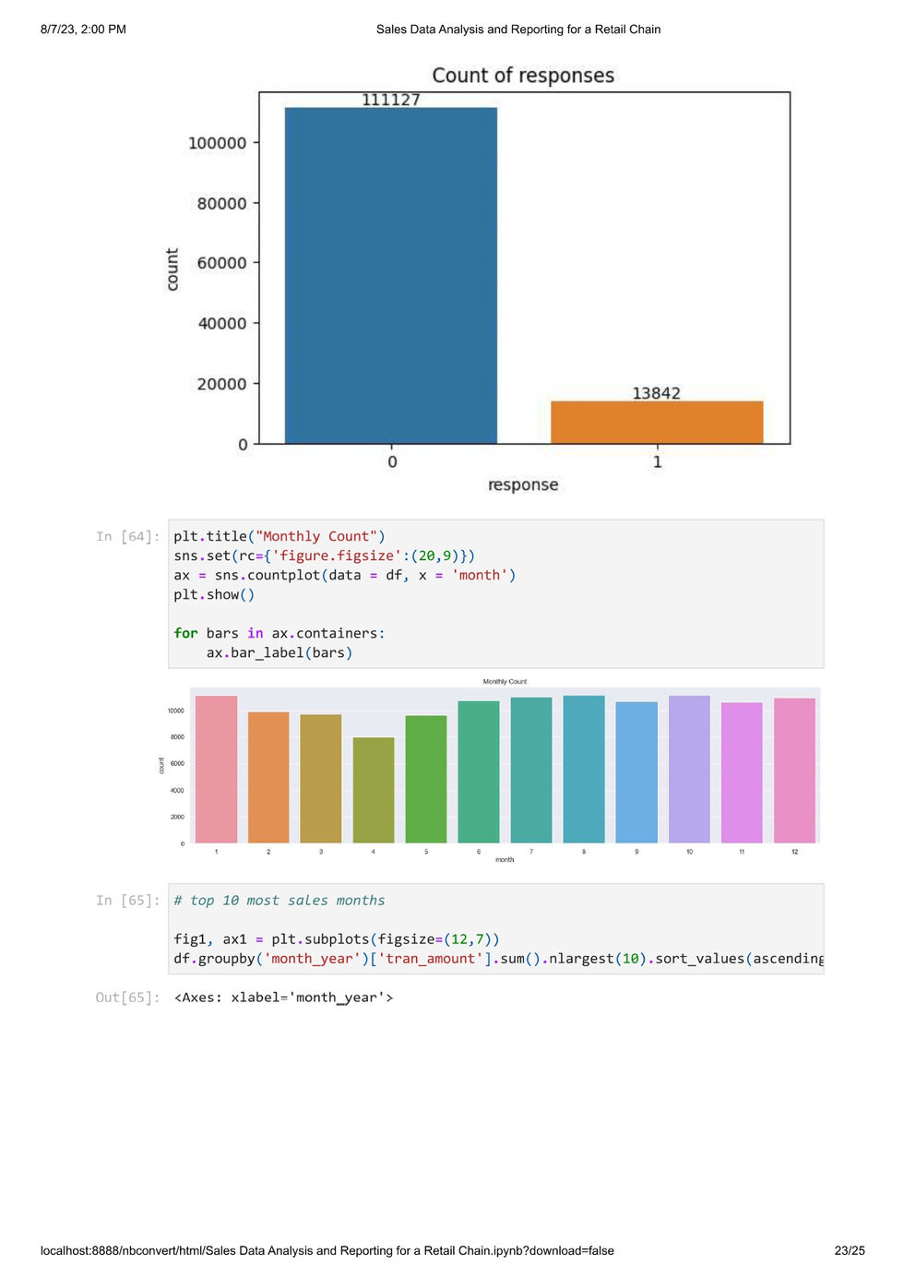
Task: Click the blue bar for response 0
Action: click(390, 277)
